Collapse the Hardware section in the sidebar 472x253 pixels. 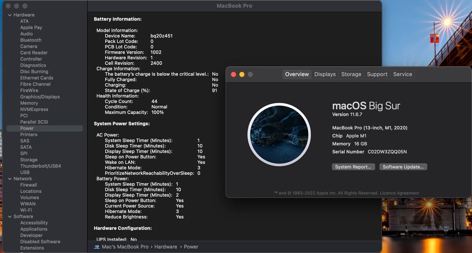point(9,14)
